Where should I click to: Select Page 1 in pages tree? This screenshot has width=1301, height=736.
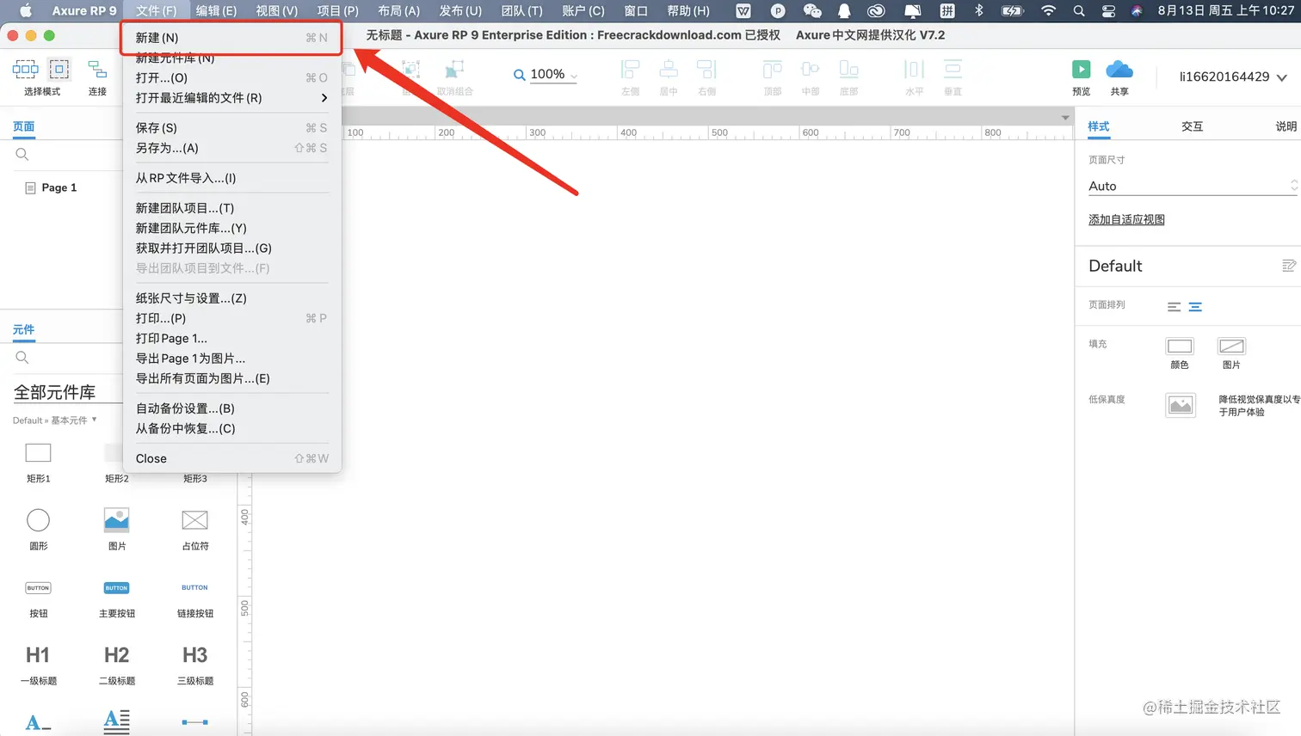(59, 187)
